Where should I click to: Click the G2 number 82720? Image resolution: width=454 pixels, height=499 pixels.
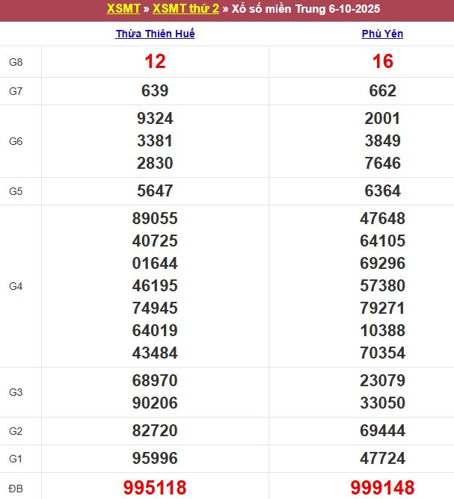[x=155, y=430]
